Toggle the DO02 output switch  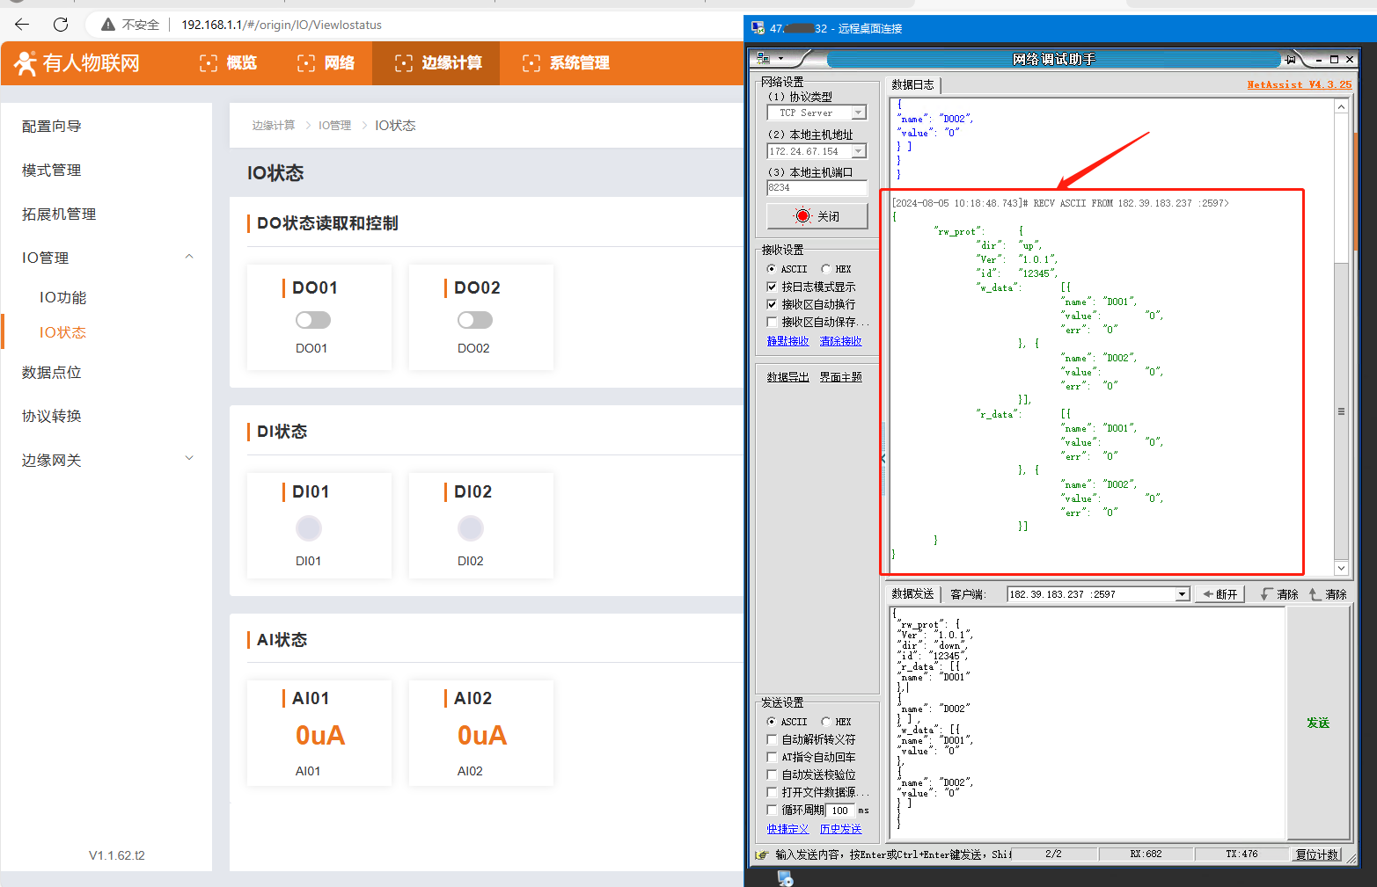coord(475,320)
